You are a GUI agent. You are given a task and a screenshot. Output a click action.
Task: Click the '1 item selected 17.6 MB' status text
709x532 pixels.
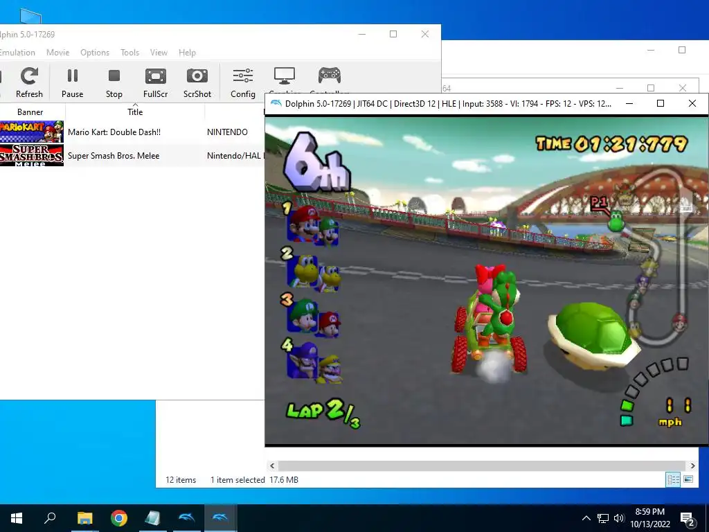pyautogui.click(x=254, y=480)
